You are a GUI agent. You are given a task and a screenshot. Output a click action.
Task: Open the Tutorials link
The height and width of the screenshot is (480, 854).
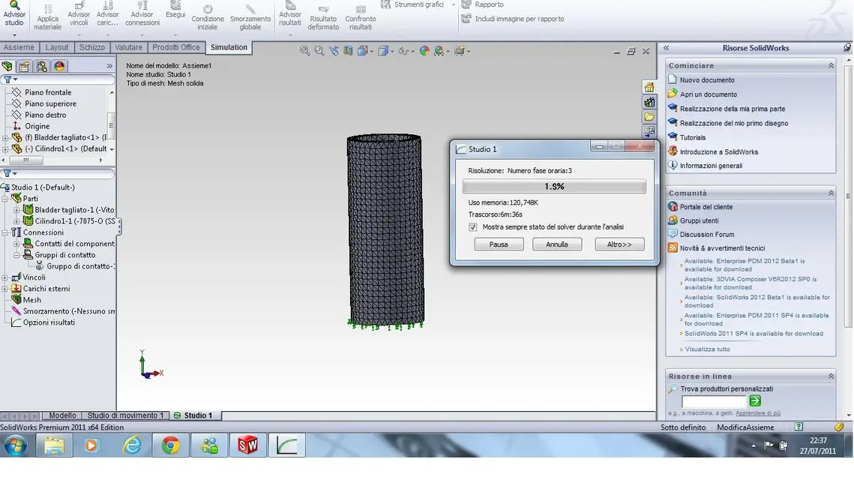coord(692,138)
